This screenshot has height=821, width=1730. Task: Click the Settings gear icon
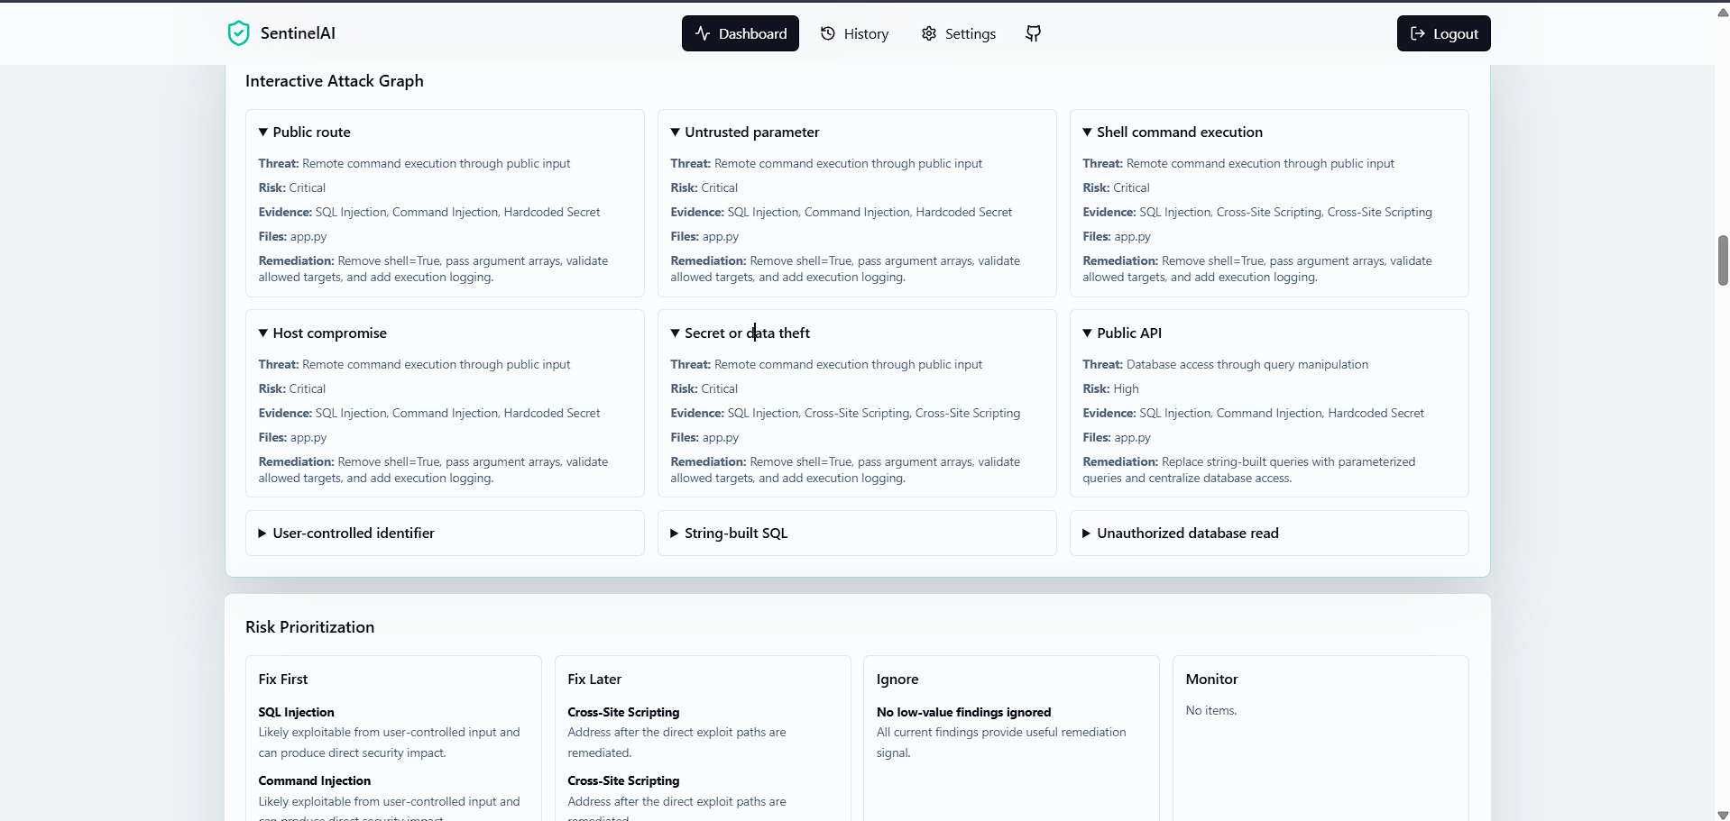tap(929, 33)
